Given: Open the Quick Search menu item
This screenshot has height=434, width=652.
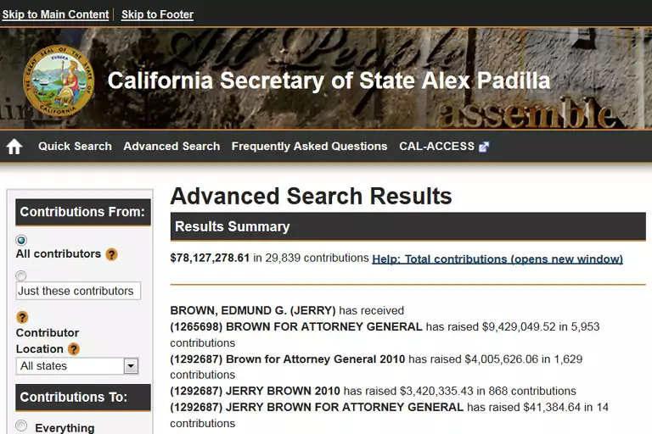Looking at the screenshot, I should 75,146.
